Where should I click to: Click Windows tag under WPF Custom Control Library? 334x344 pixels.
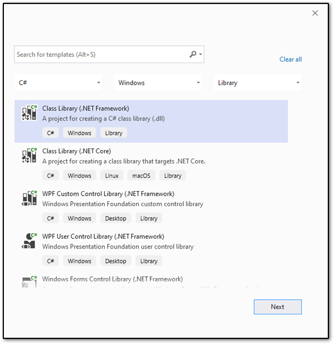point(80,218)
